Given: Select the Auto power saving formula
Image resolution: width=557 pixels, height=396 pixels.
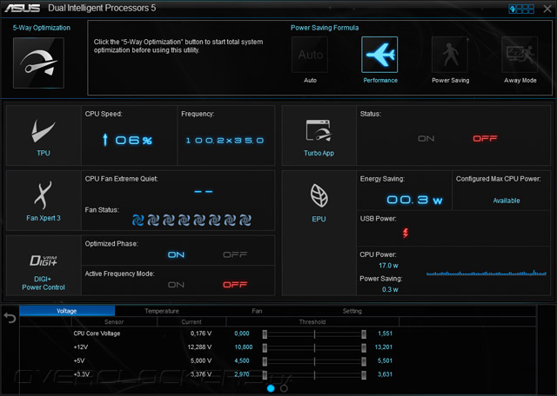Looking at the screenshot, I should [x=310, y=55].
